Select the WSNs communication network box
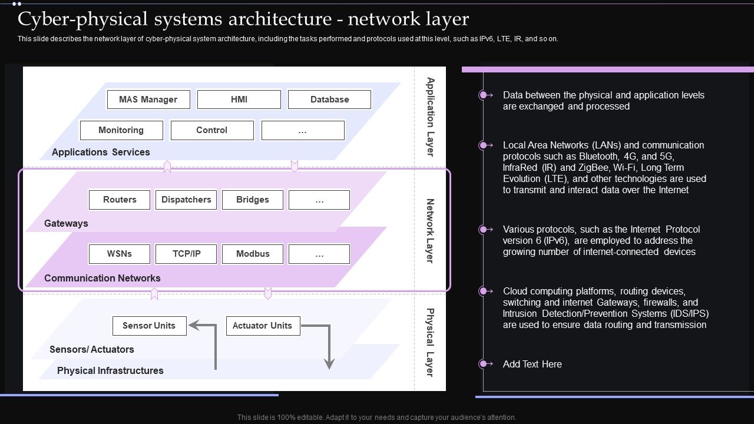 [x=119, y=254]
